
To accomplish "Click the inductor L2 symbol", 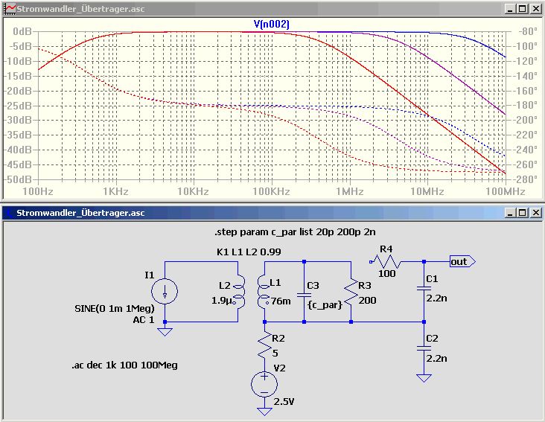I will click(x=238, y=292).
